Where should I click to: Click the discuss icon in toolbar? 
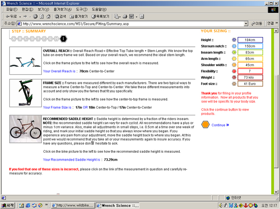pos(142,17)
